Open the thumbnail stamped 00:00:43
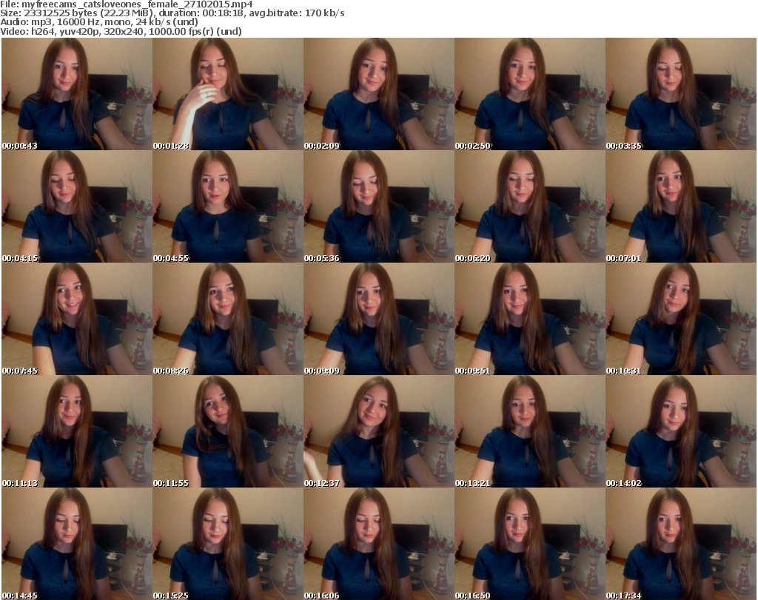The width and height of the screenshot is (758, 600). [x=77, y=94]
